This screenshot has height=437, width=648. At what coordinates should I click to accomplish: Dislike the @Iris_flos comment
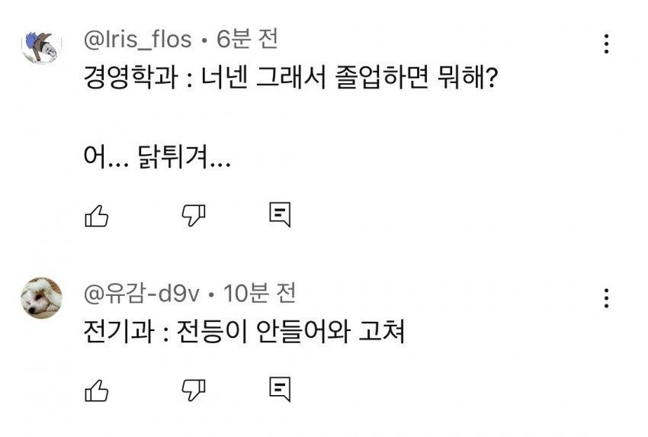coord(193,217)
